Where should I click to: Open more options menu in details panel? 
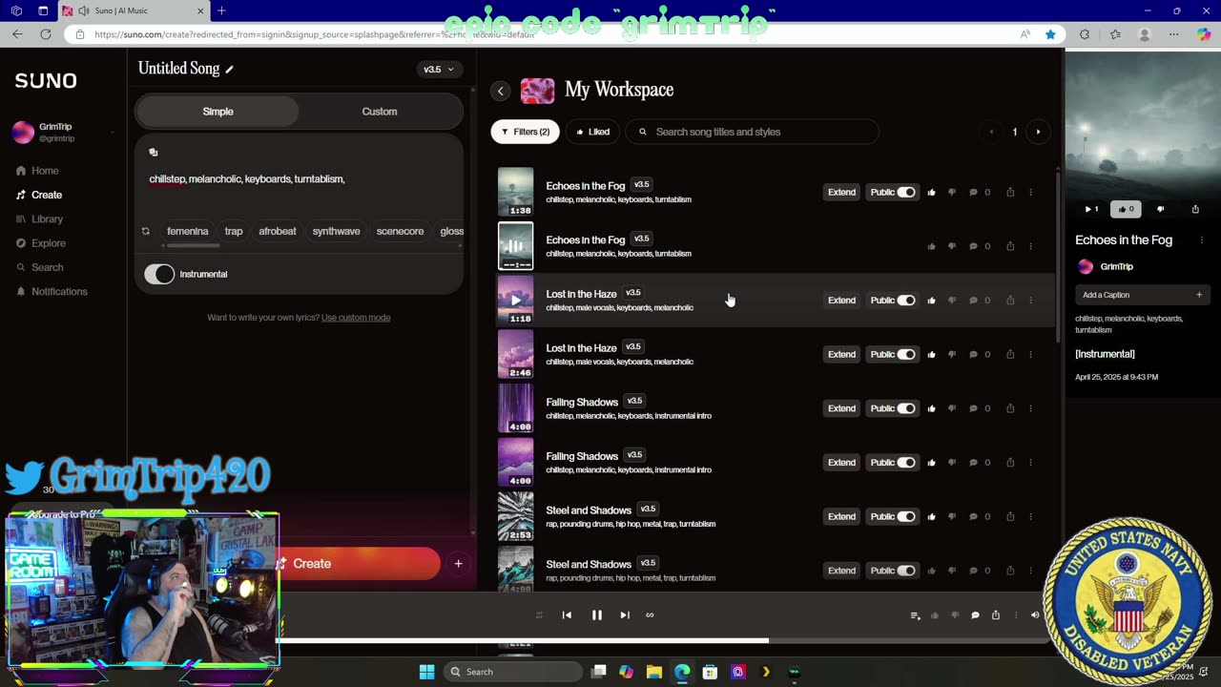click(1202, 240)
